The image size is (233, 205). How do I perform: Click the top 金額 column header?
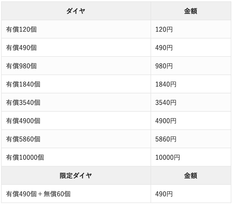(x=191, y=11)
